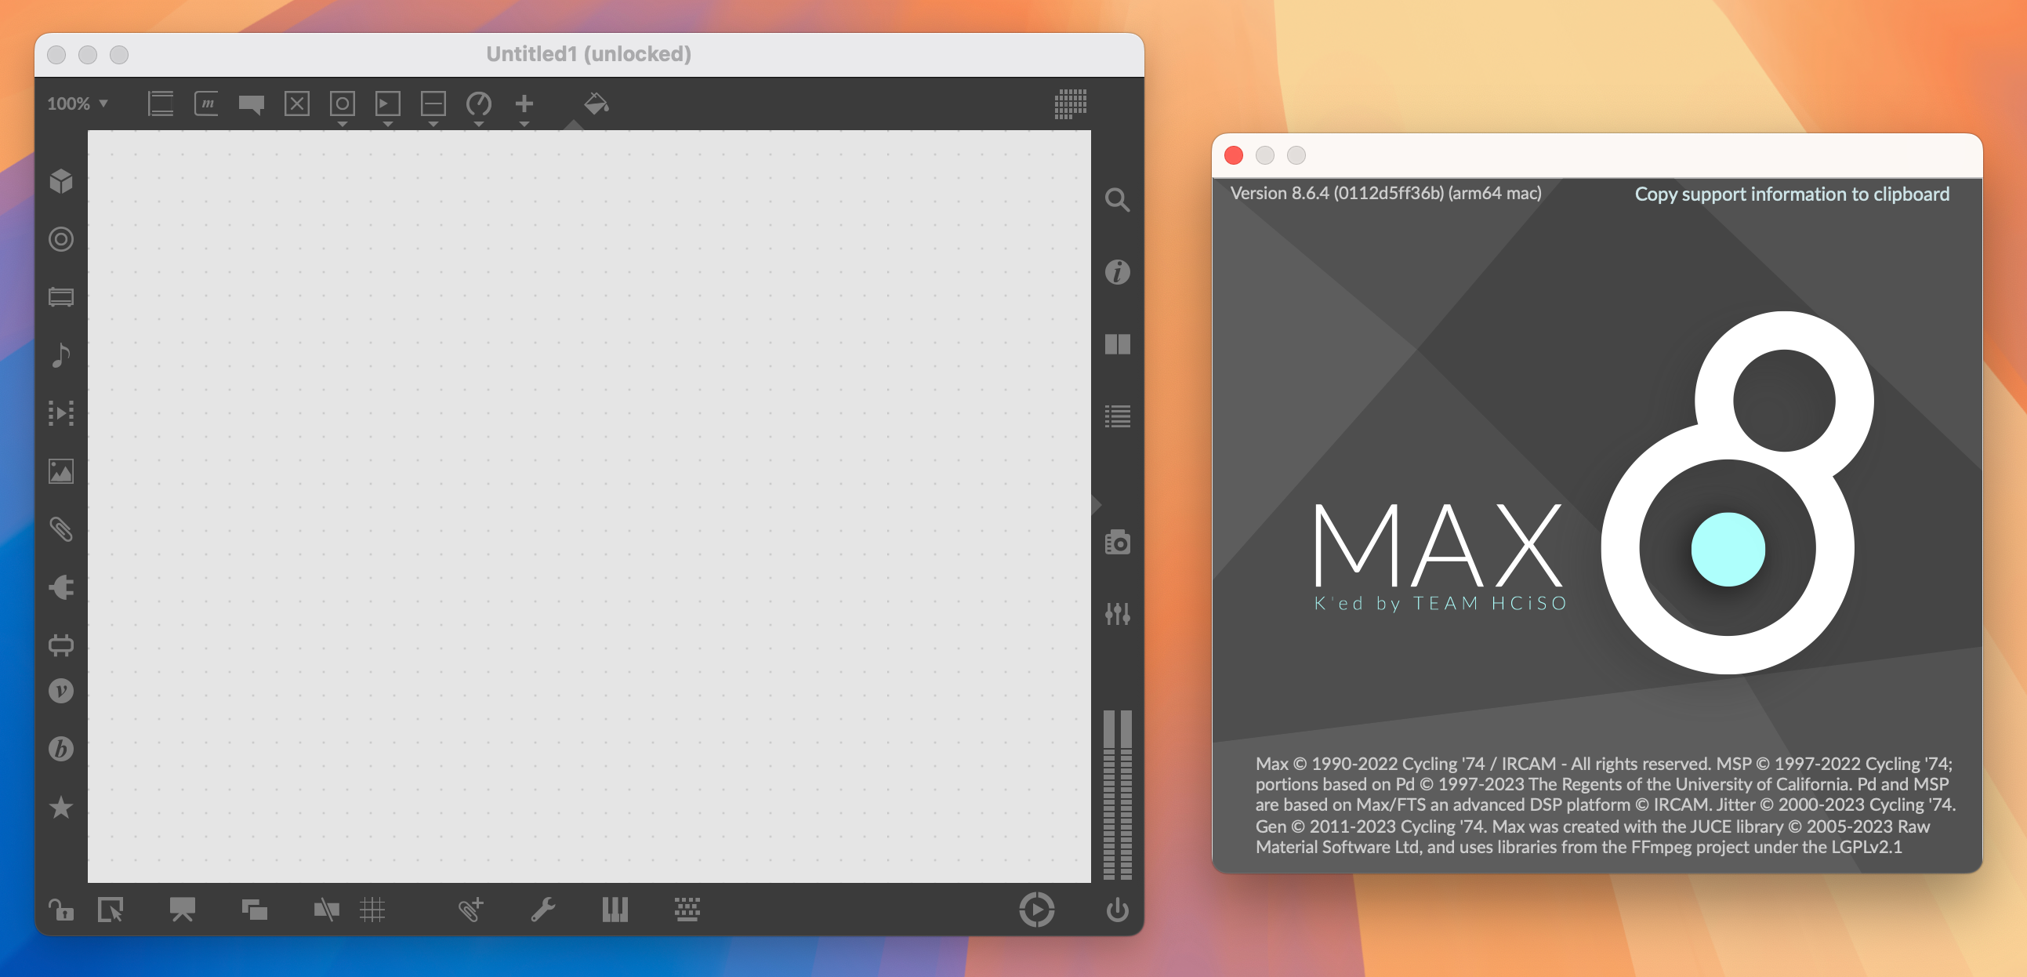Toggle Presentation mode icon in bottom toolbar

(x=183, y=911)
